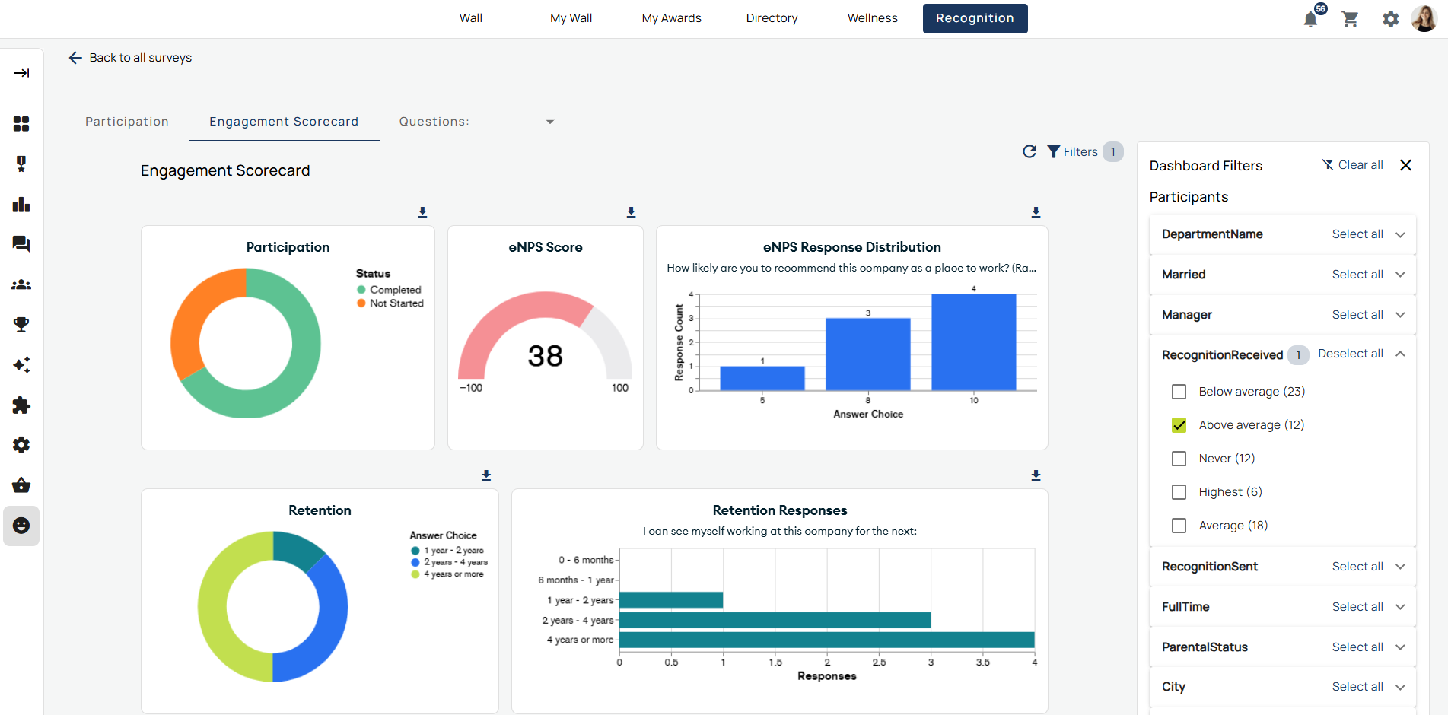Click Clear all filters button

coord(1352,165)
